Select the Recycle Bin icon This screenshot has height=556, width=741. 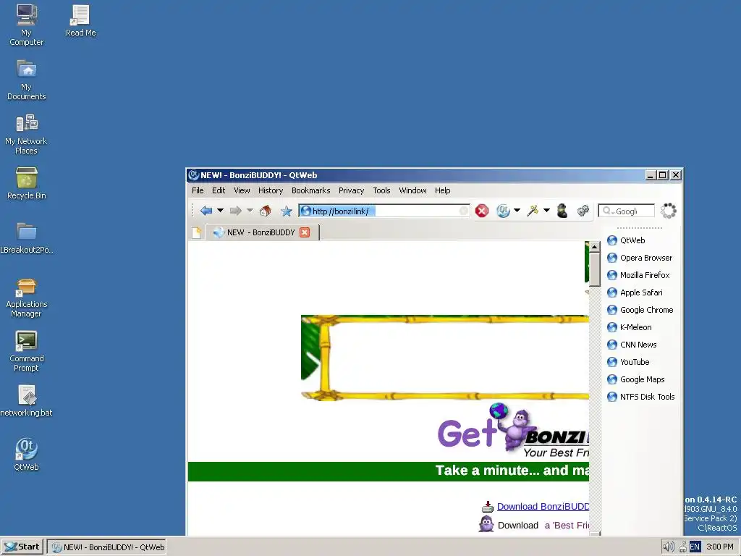[27, 183]
